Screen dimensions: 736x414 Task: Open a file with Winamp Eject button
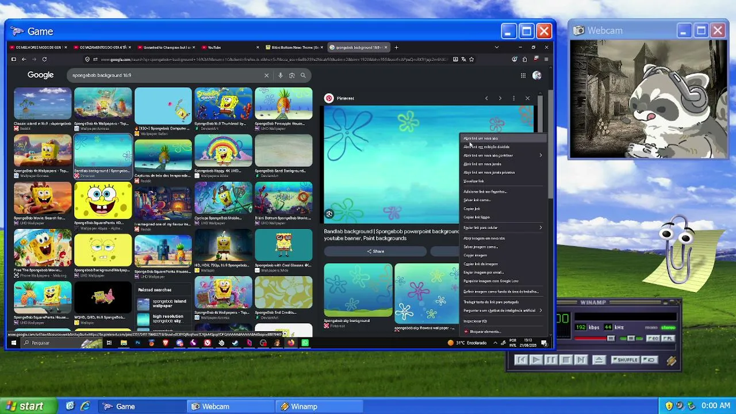(x=599, y=360)
